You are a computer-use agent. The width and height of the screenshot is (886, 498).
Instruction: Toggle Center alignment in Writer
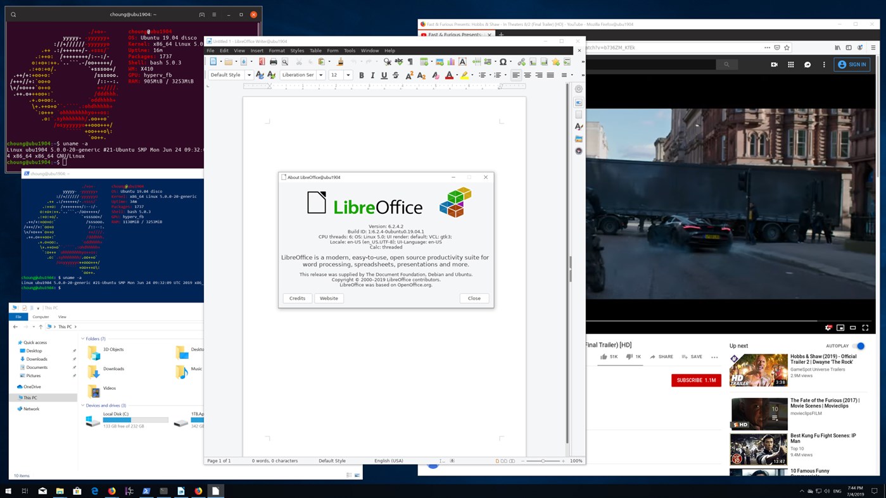click(527, 75)
